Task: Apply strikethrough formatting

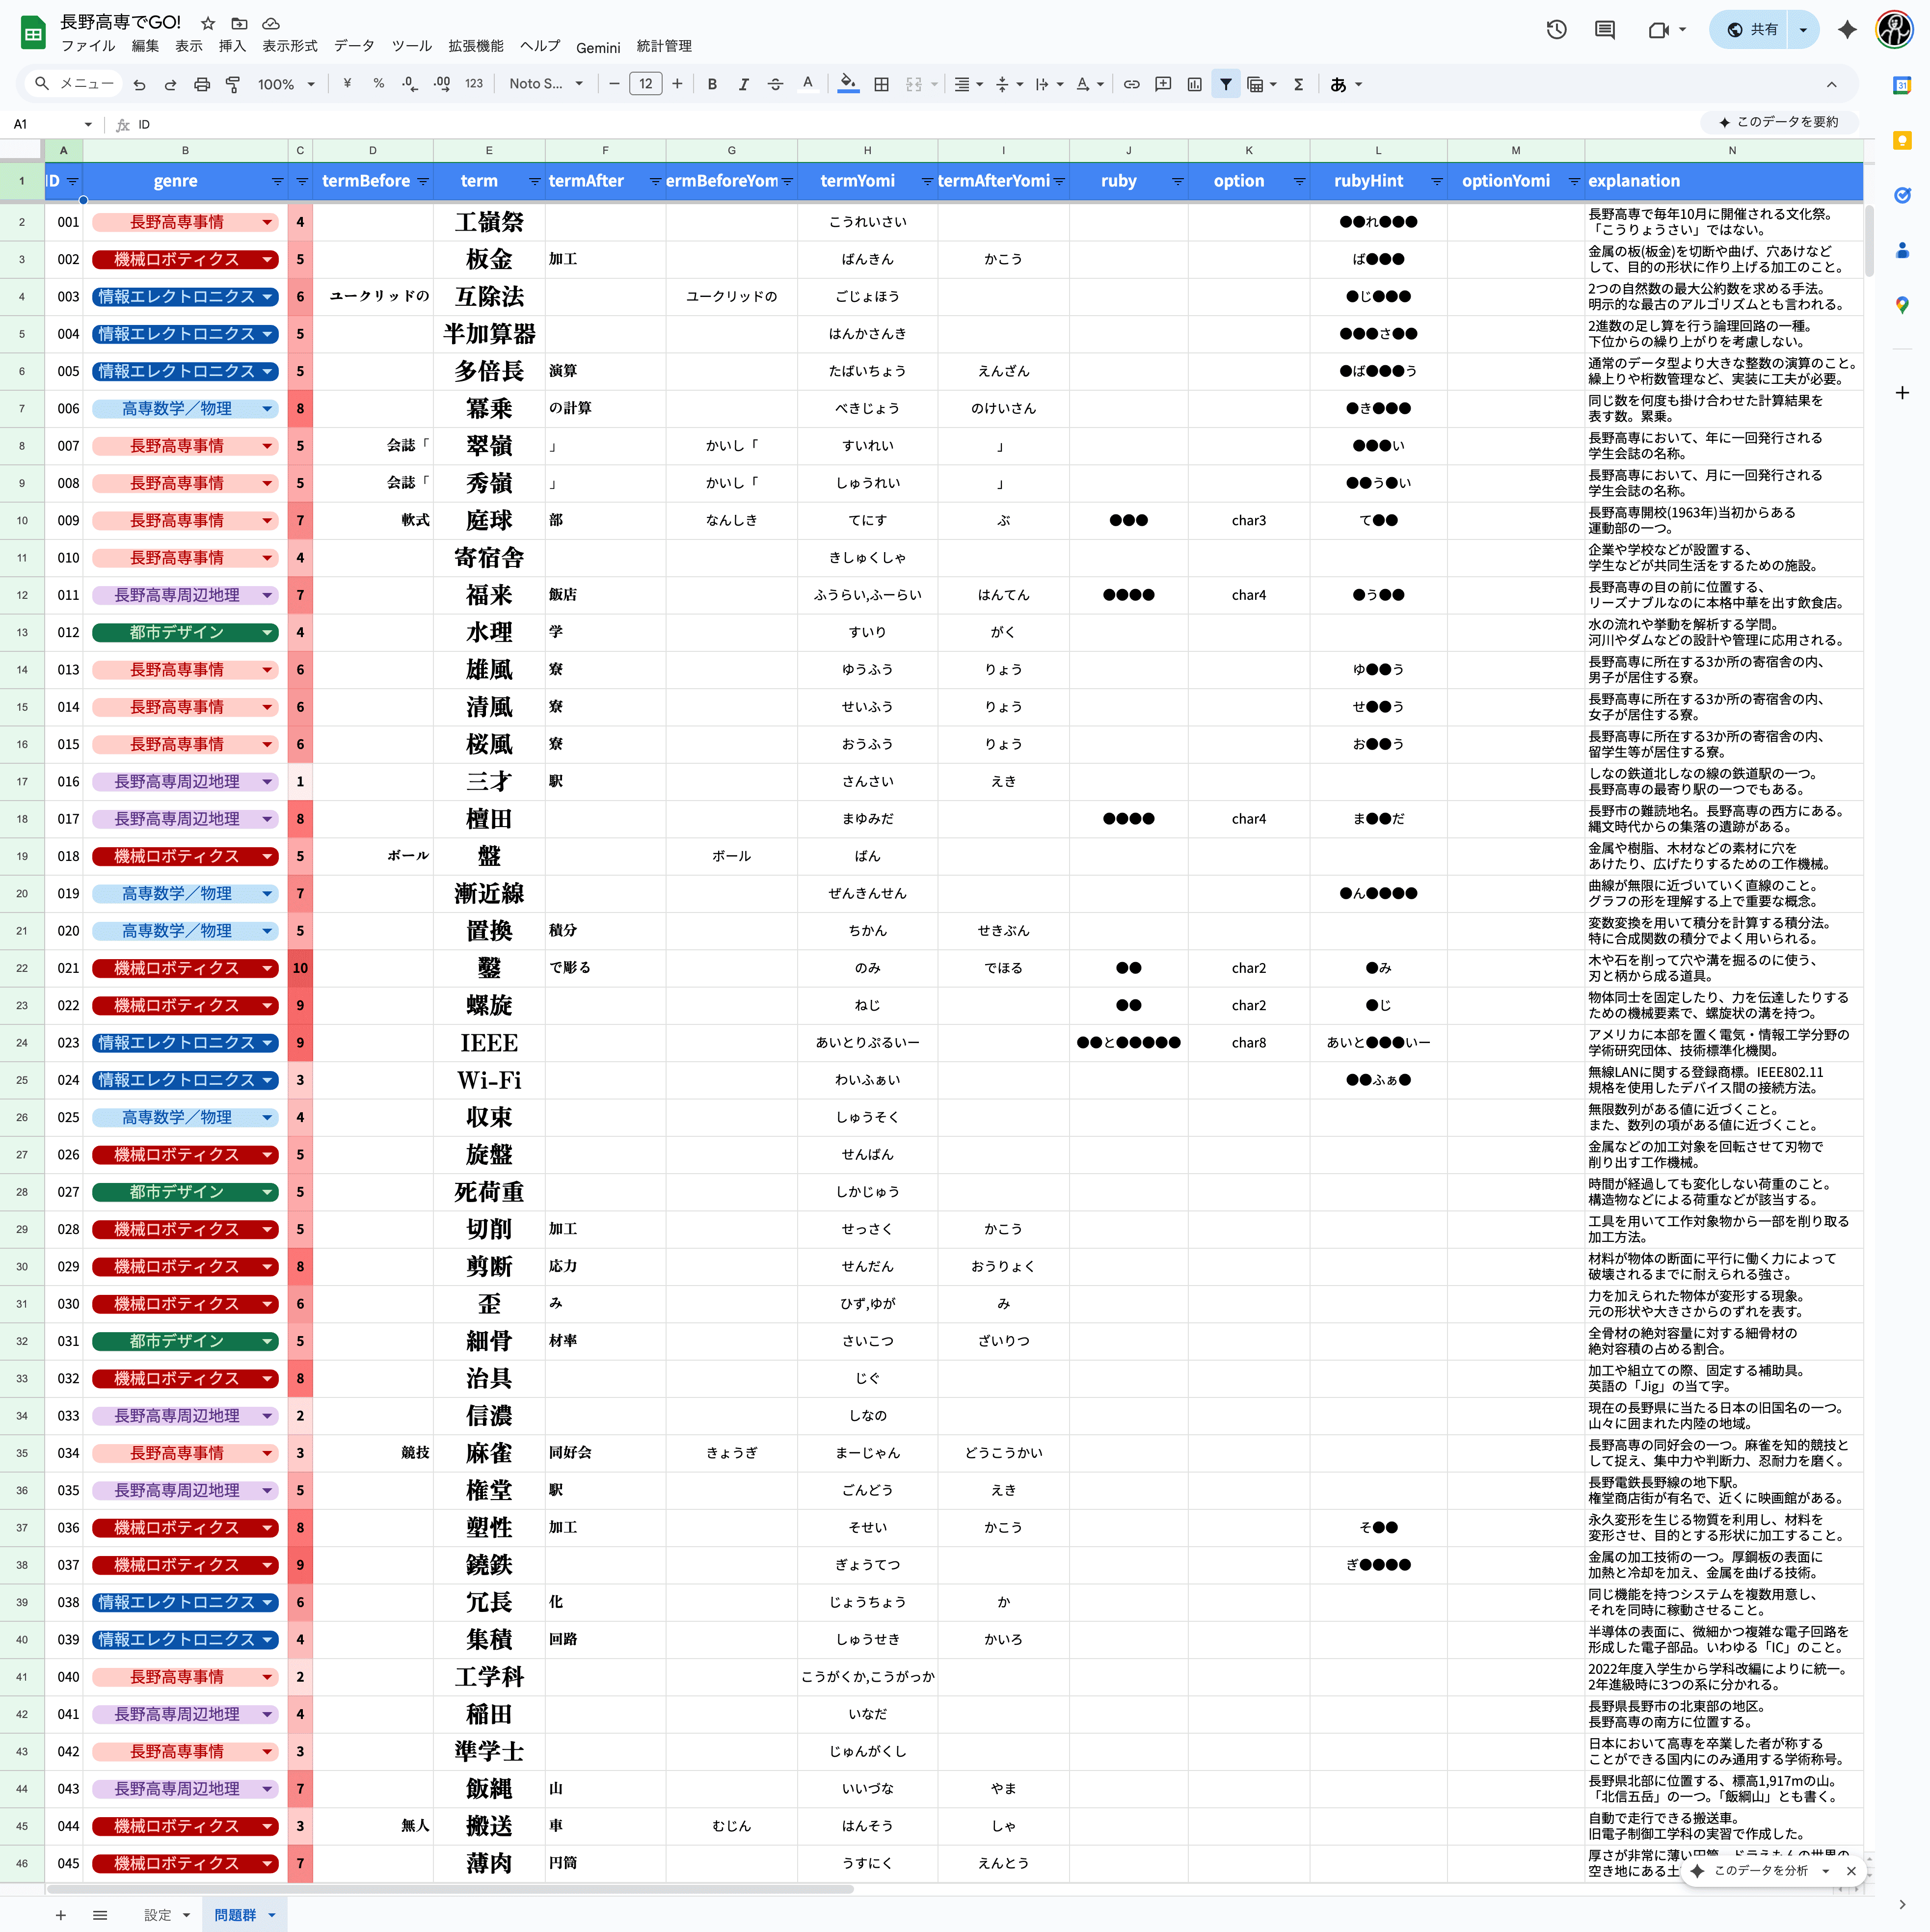Action: (x=776, y=84)
